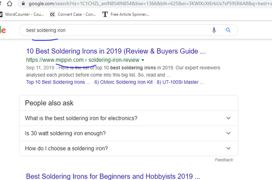The image size is (272, 180).
Task: Click the Google logo
Action: [x=3, y=30]
